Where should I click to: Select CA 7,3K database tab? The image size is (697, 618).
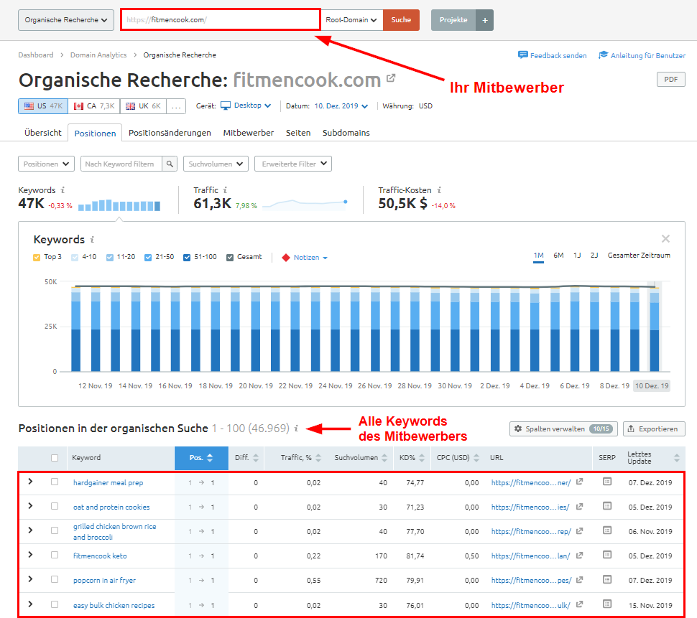(x=94, y=106)
